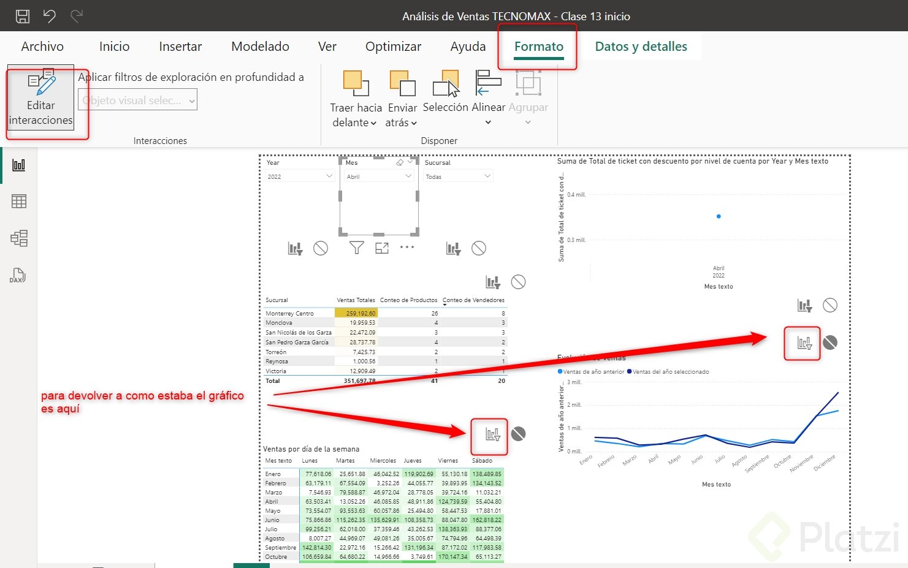Click San Pedro Garza García in the table
This screenshot has height=568, width=908.
[x=297, y=342]
